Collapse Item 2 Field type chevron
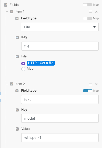This screenshot has width=102, height=148. [17, 91]
